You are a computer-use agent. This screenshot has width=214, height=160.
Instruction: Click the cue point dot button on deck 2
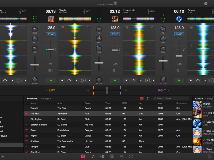pos(127,80)
